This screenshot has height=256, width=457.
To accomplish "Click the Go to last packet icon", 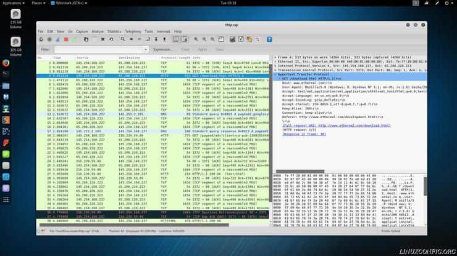I will (164, 39).
